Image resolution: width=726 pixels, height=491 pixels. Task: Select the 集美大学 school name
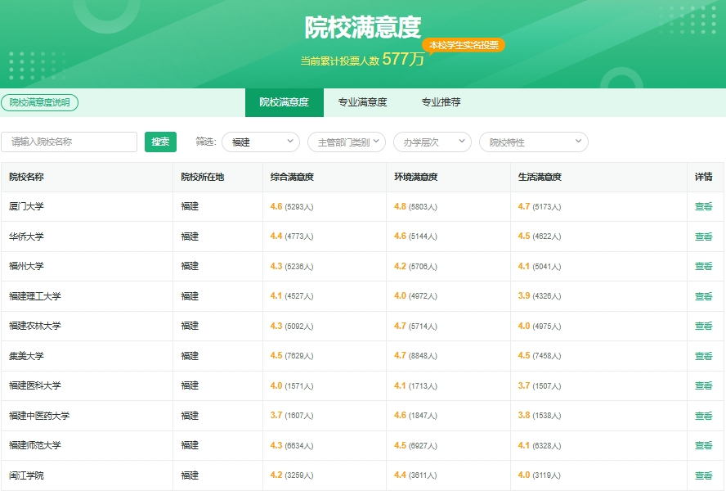tap(26, 357)
